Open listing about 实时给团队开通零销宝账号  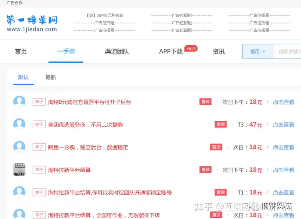[x=110, y=193]
